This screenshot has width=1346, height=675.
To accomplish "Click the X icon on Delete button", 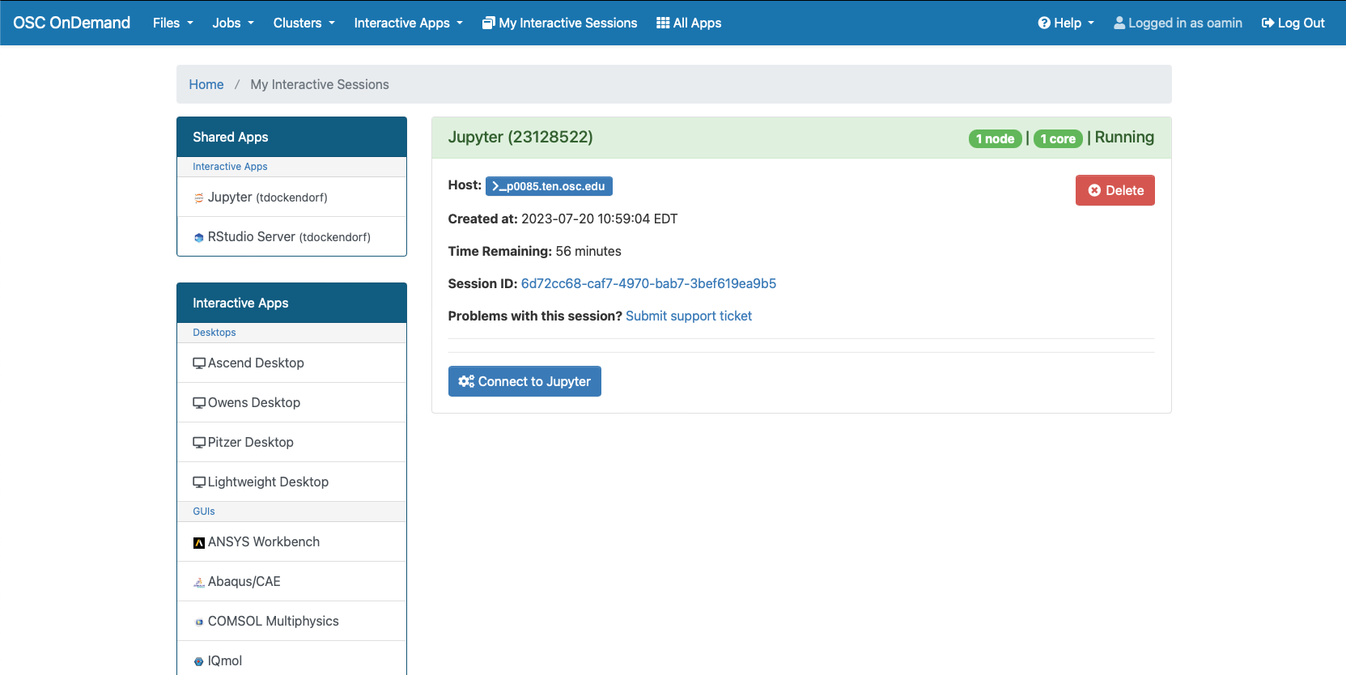I will pyautogui.click(x=1094, y=190).
